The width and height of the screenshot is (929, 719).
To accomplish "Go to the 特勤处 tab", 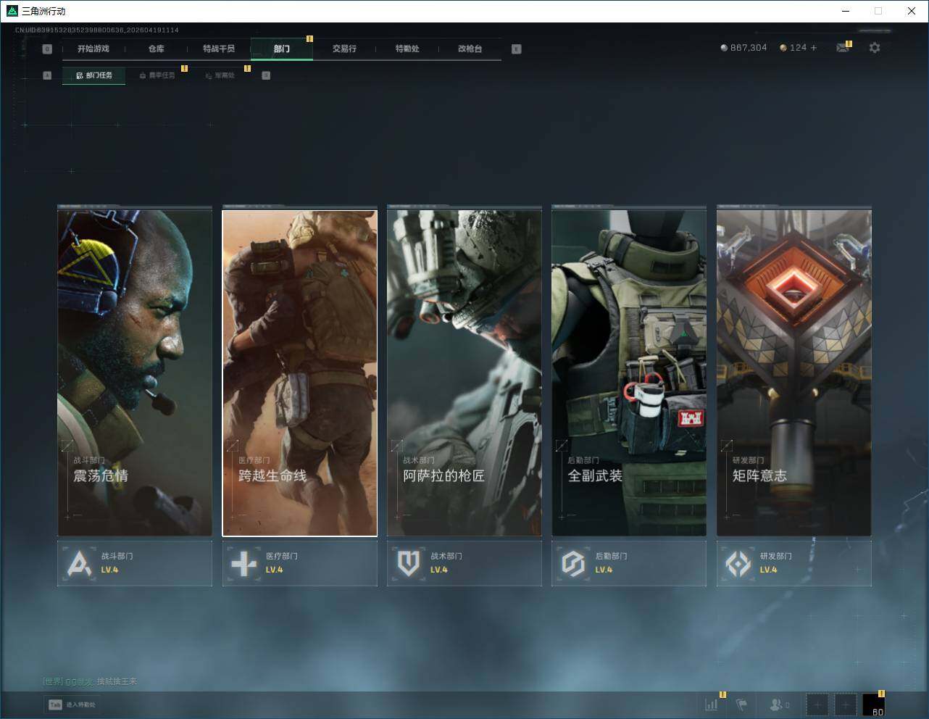I will [407, 49].
